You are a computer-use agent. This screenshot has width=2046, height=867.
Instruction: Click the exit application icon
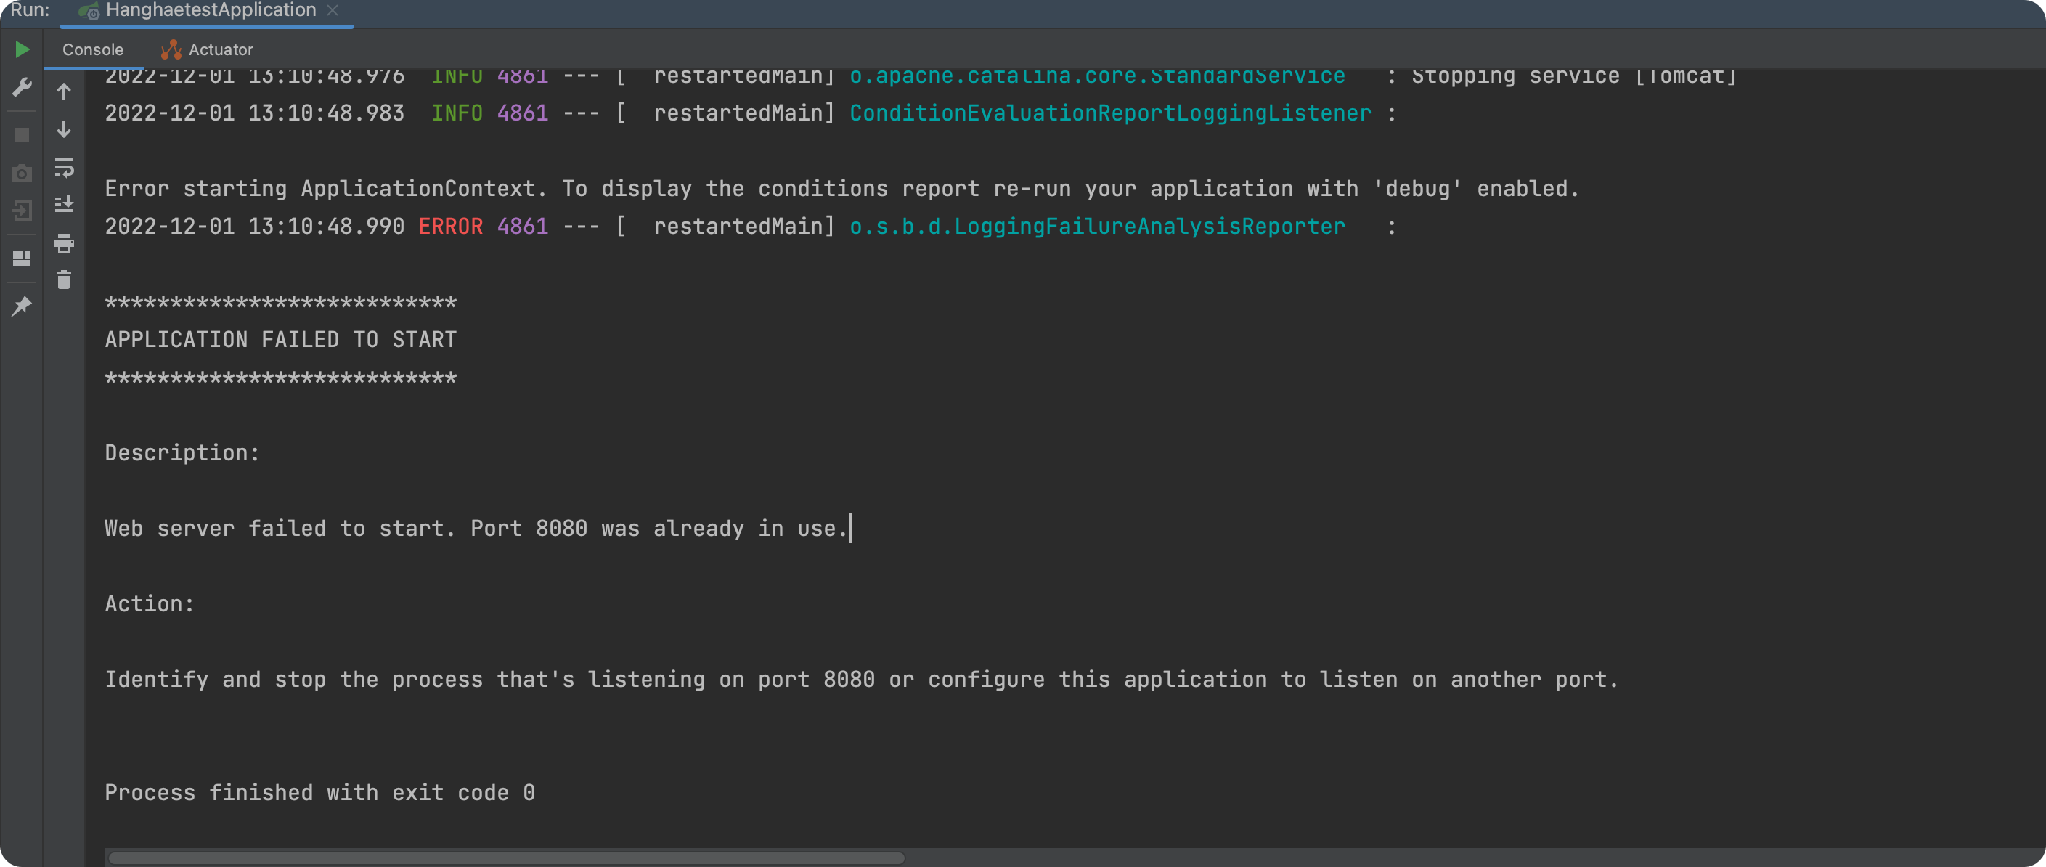[x=23, y=211]
